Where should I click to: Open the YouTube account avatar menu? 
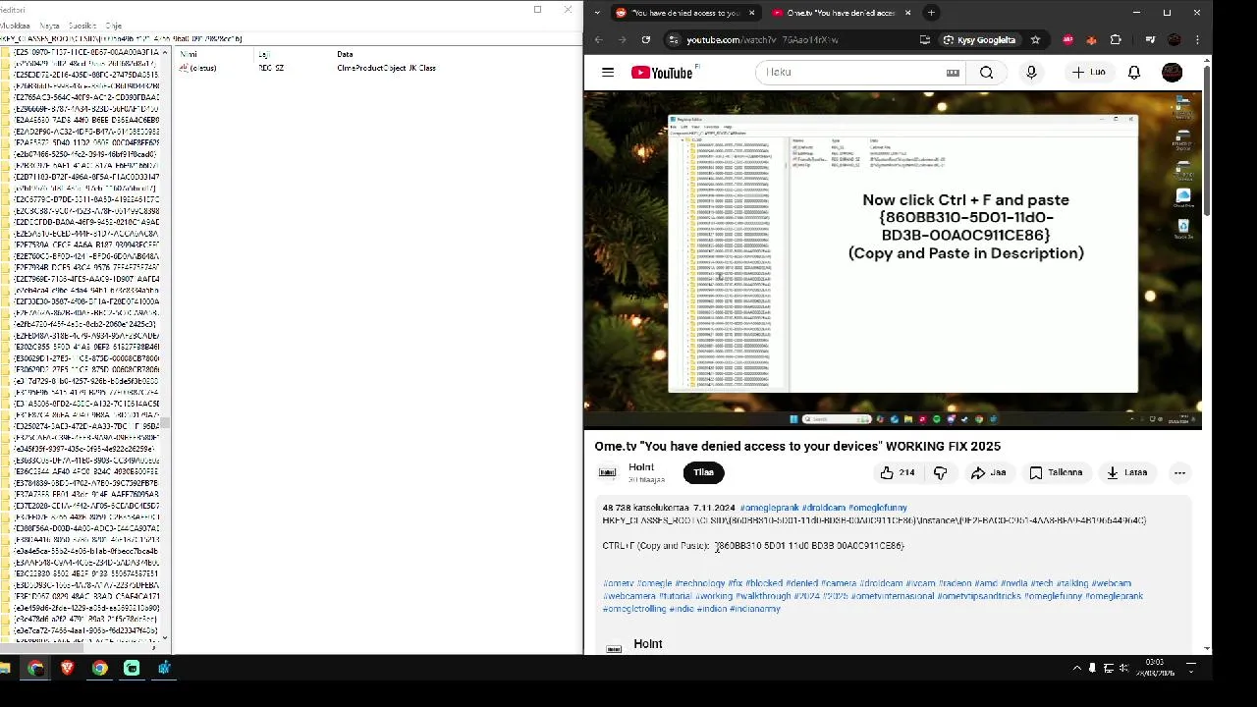(1172, 72)
